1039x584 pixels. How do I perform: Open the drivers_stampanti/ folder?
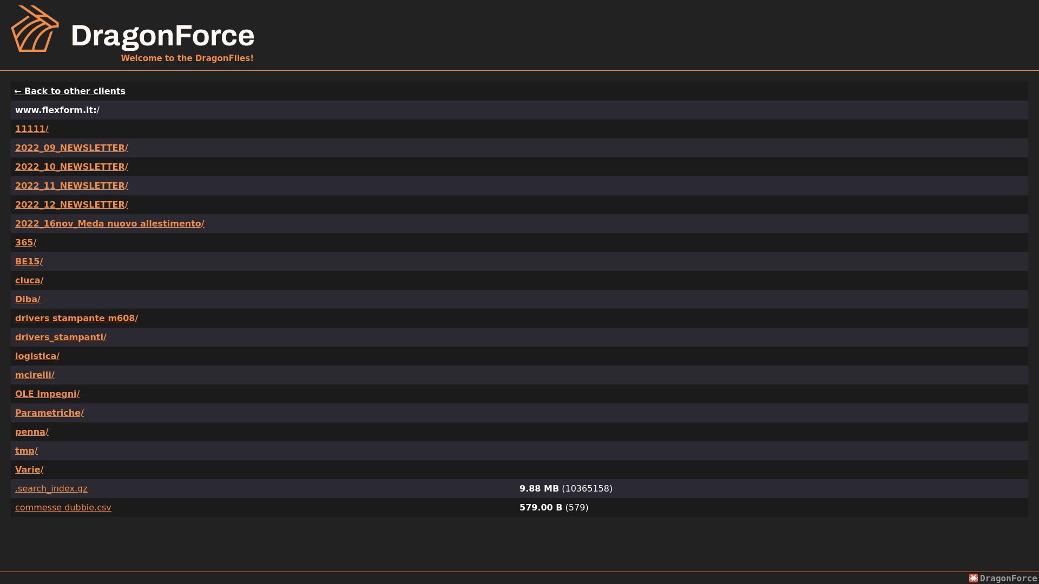(x=61, y=337)
